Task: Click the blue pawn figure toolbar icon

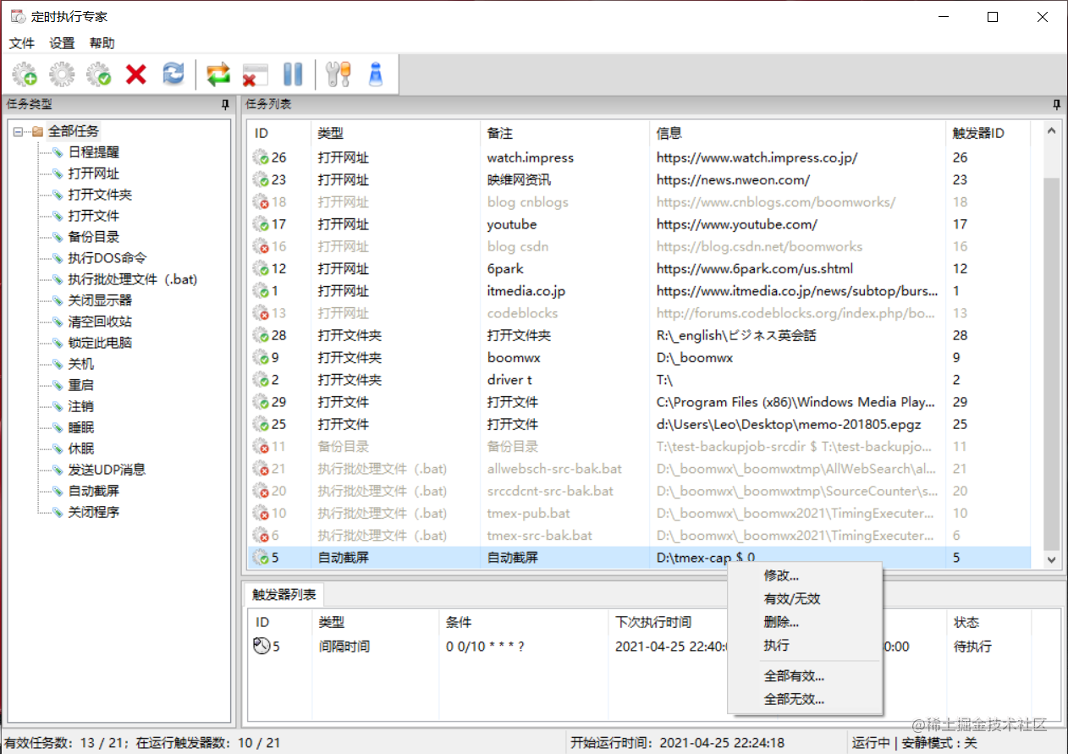Action: [x=376, y=74]
